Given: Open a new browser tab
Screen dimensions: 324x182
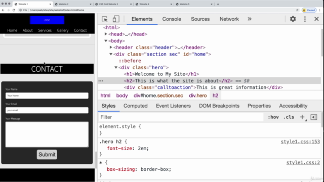Looking at the screenshot, I should pyautogui.click(x=218, y=4).
